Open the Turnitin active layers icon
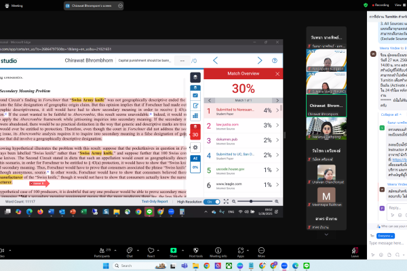407x271 pixels. [195, 77]
